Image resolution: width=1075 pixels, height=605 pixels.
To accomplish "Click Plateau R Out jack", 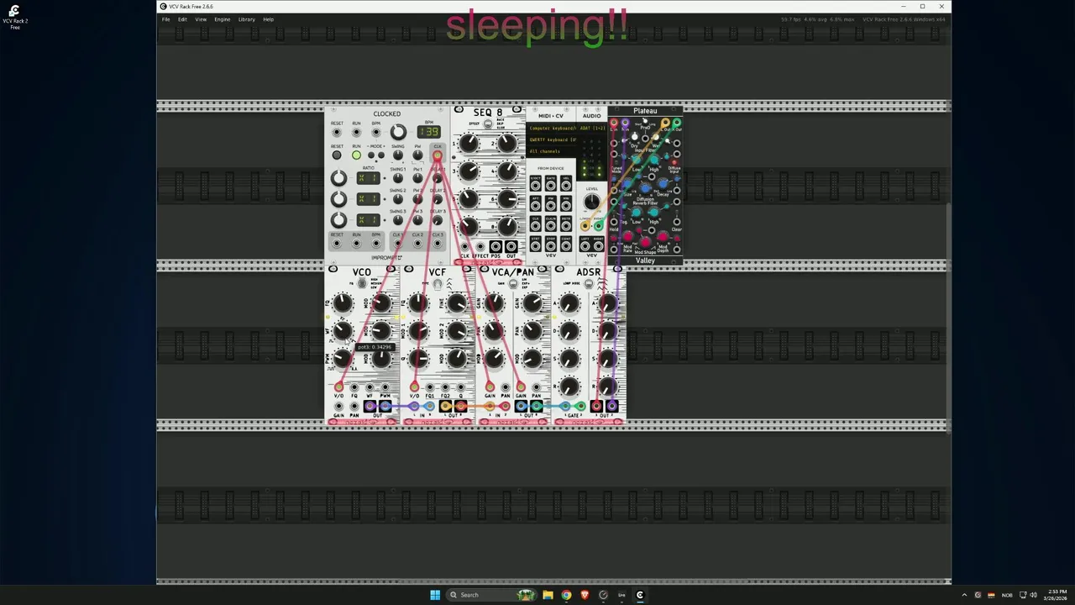I will point(677,122).
